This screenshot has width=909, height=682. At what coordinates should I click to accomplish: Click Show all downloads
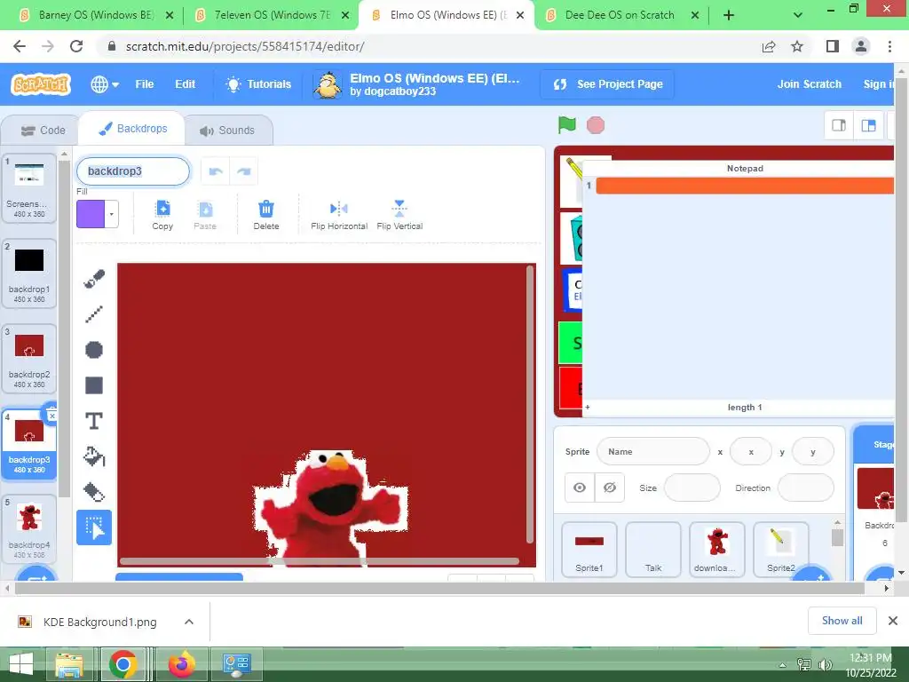[x=842, y=621]
